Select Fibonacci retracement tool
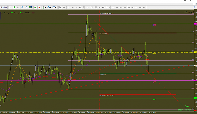 pos(84,8)
